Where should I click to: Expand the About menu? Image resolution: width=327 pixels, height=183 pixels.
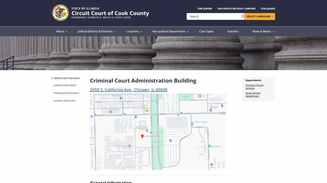(x=62, y=32)
